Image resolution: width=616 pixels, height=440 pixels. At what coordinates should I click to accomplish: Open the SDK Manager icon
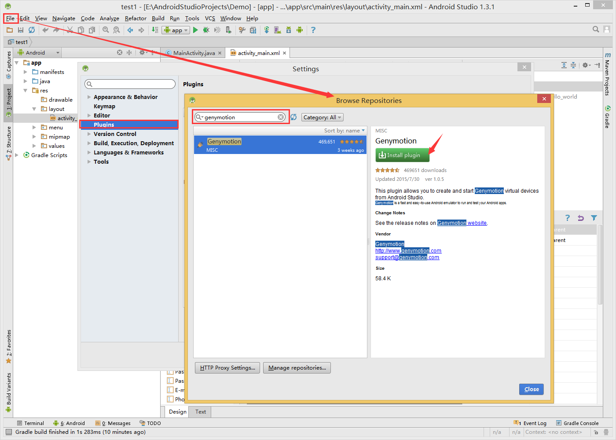289,30
